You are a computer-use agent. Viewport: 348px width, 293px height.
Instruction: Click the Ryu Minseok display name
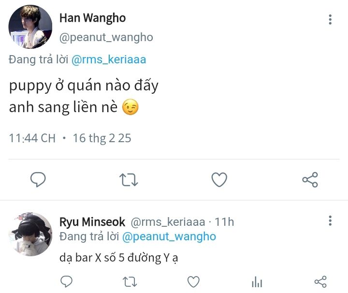click(92, 222)
